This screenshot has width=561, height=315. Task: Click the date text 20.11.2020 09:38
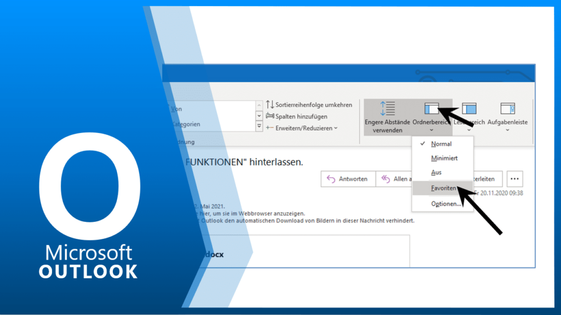tap(501, 193)
